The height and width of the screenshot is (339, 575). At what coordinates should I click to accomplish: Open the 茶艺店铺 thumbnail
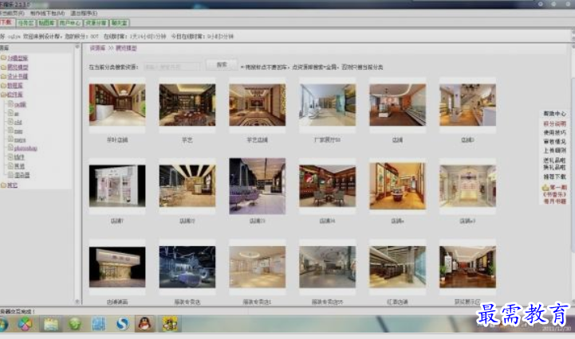pyautogui.click(x=258, y=105)
